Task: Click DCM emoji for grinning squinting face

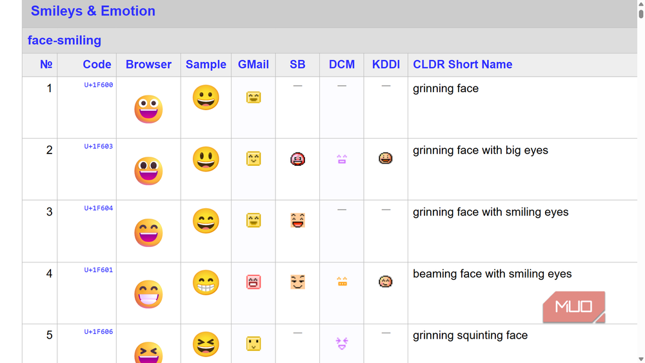Action: (342, 343)
